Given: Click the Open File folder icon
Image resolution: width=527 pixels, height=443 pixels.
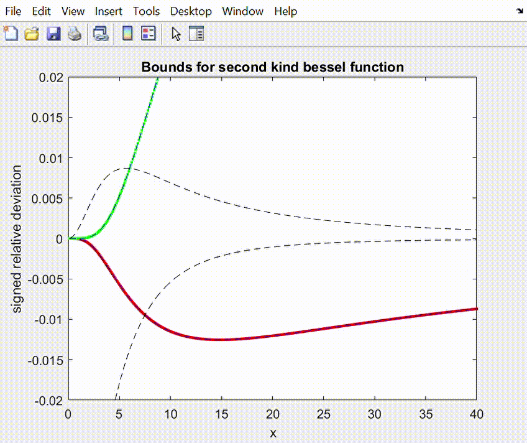Looking at the screenshot, I should click(32, 34).
